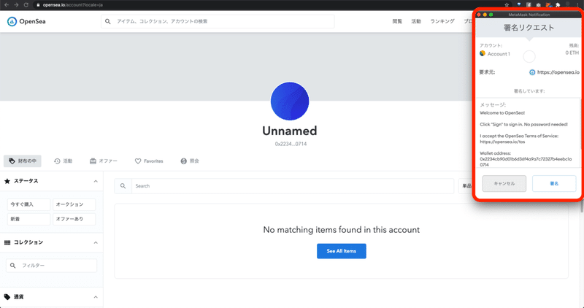The height and width of the screenshot is (308, 584).
Task: Collapse the コレクション section chevron
Action: (x=96, y=242)
